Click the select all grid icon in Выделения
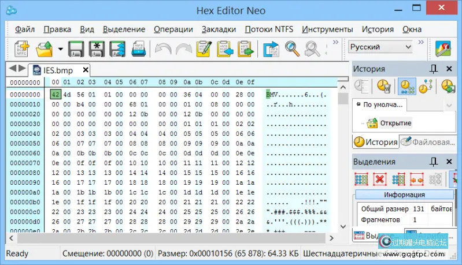 point(361,179)
